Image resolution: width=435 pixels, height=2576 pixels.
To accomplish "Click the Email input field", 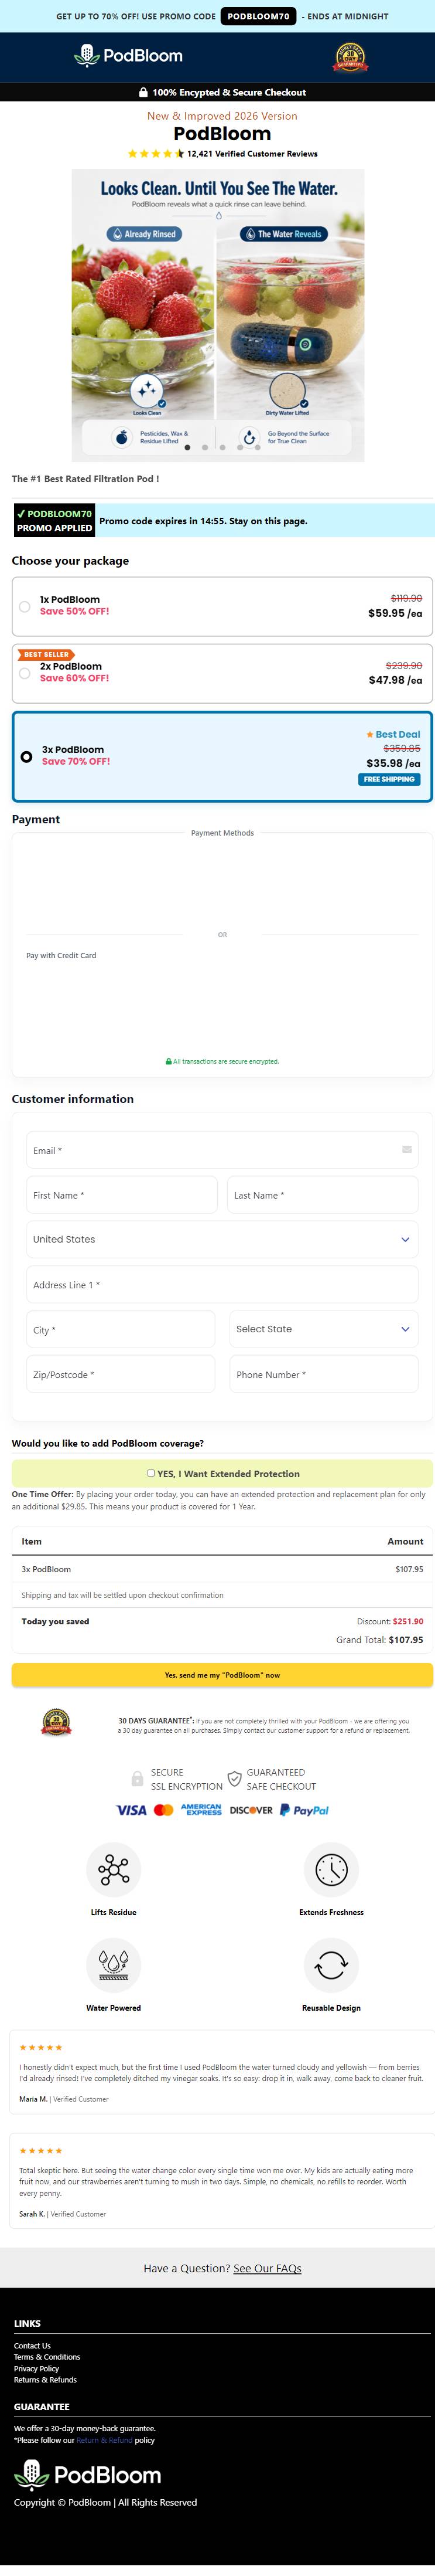I will coord(221,1150).
